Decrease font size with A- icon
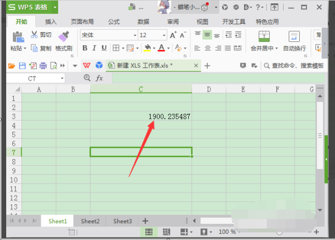 183,35
